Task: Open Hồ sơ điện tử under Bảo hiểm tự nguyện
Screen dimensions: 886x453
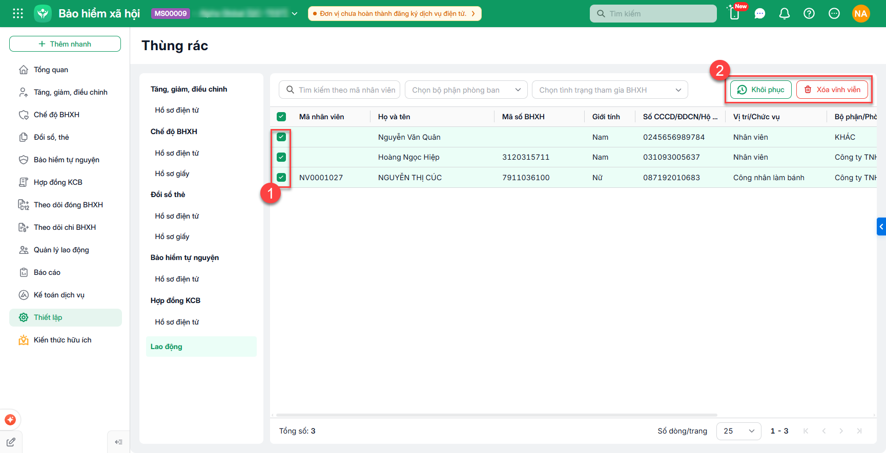Action: (177, 279)
